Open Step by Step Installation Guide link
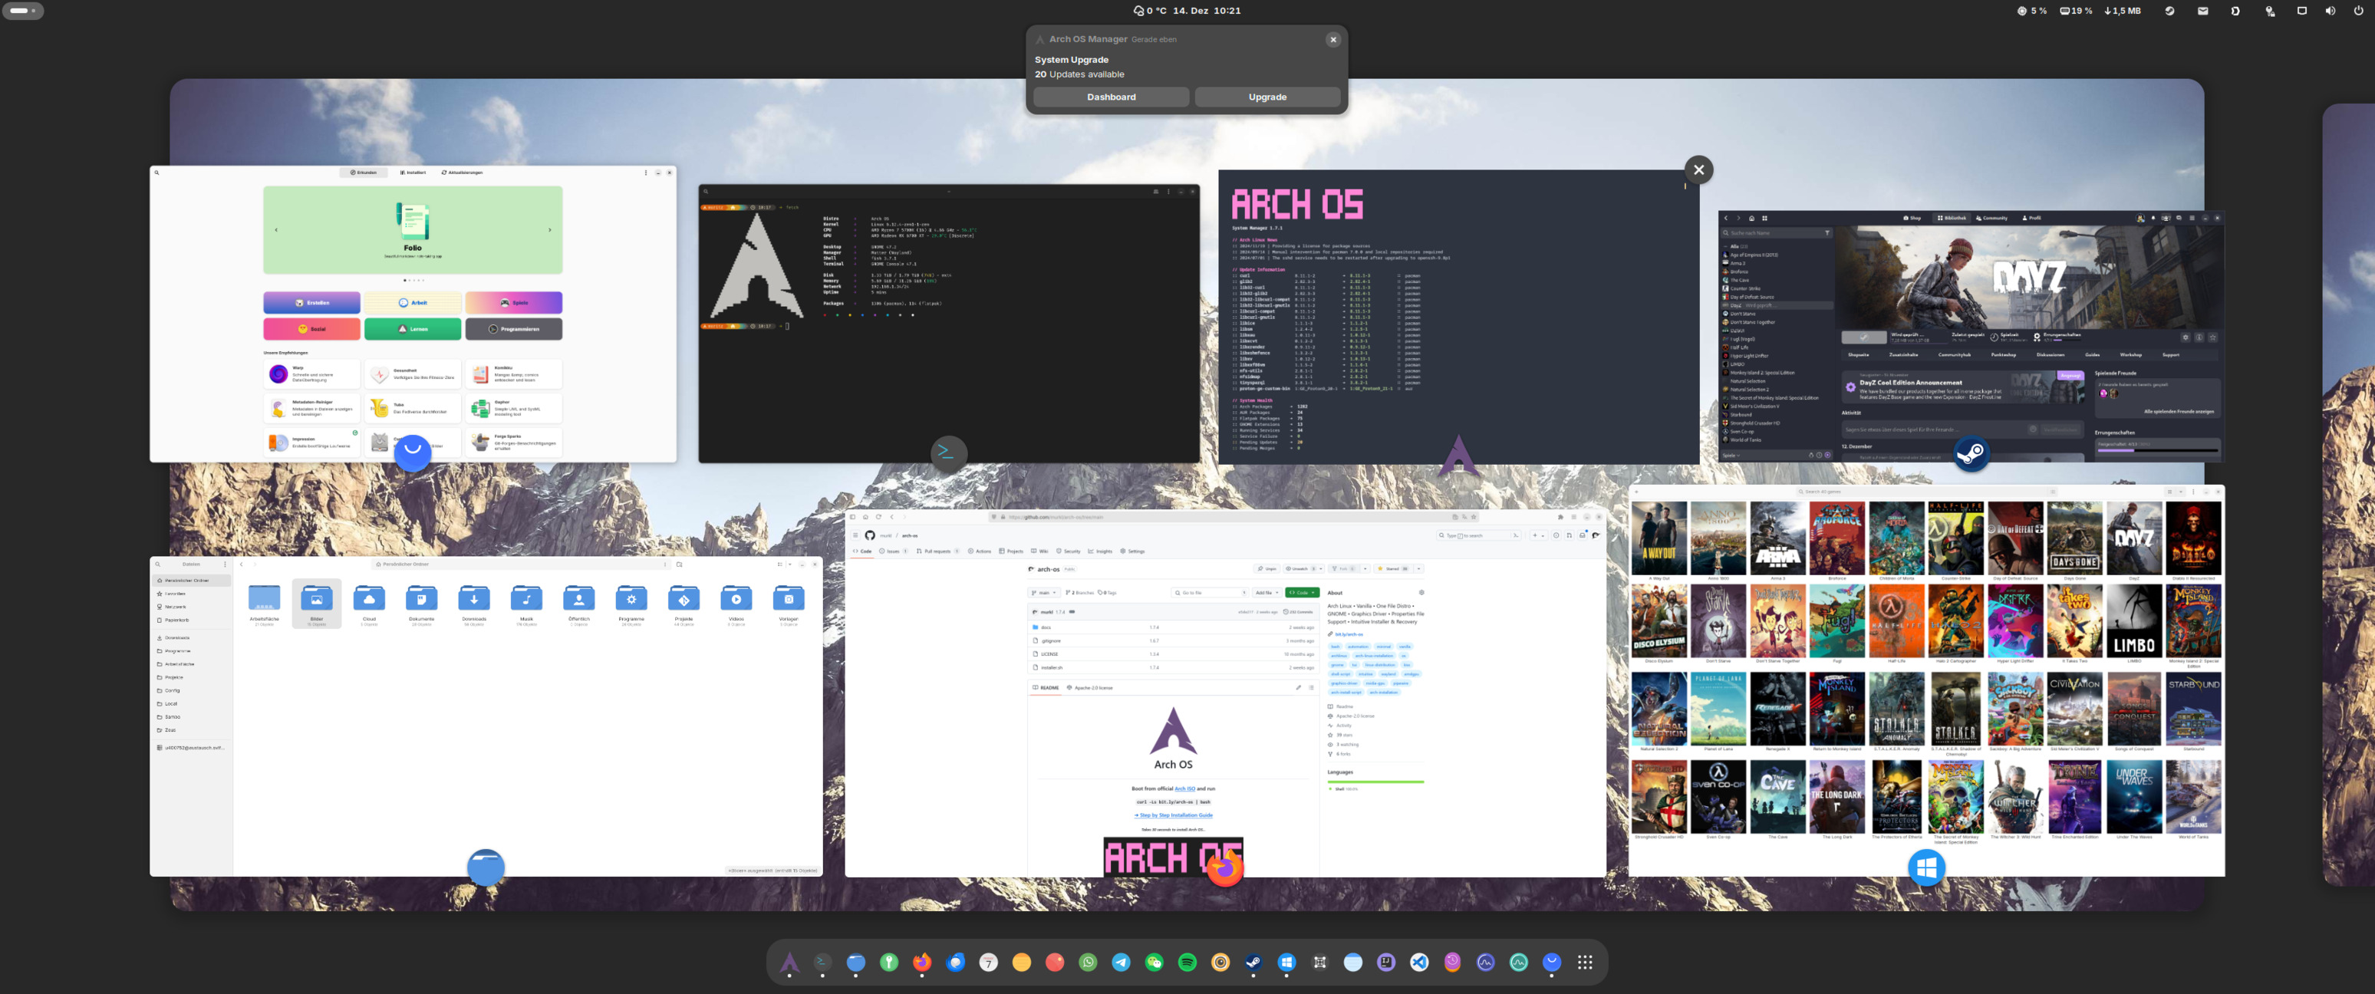Viewport: 2375px width, 994px height. click(1174, 815)
